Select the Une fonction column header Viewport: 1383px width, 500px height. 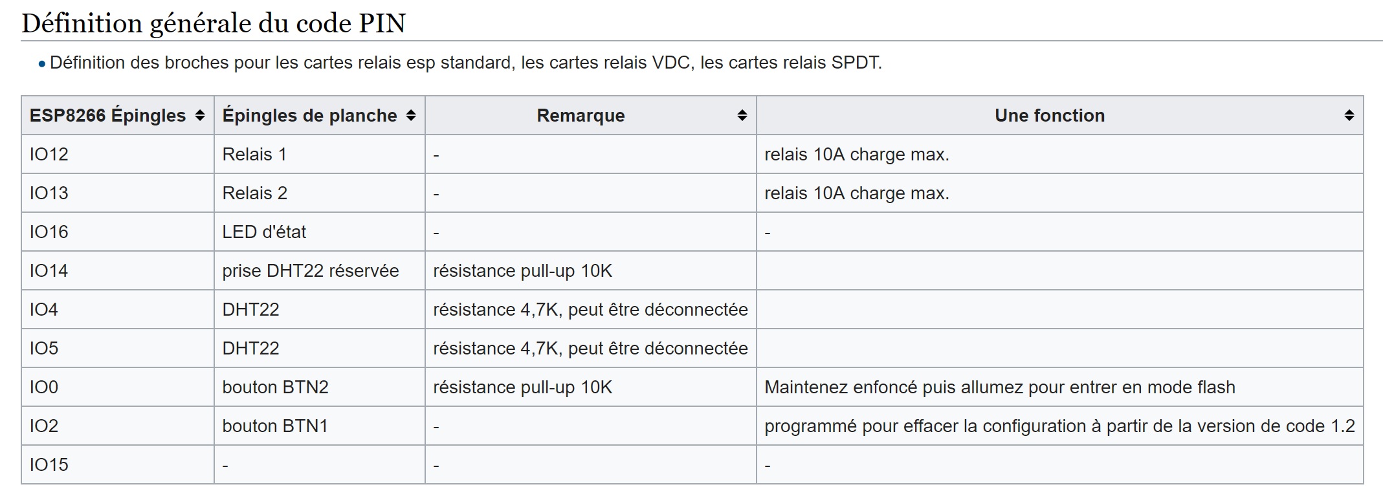pos(1049,116)
